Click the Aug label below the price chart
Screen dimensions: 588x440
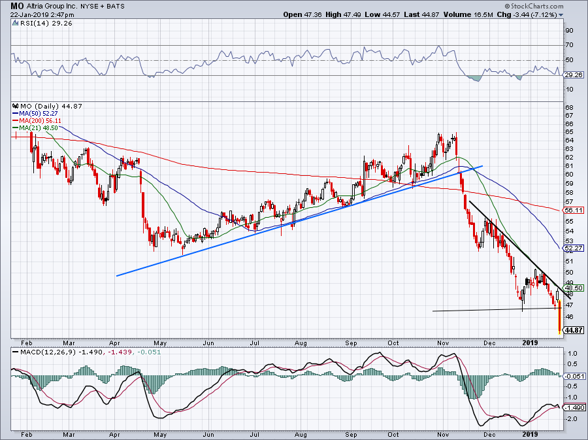point(301,343)
